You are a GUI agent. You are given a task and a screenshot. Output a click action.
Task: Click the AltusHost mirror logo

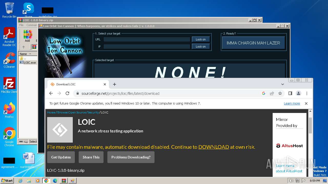click(289, 146)
